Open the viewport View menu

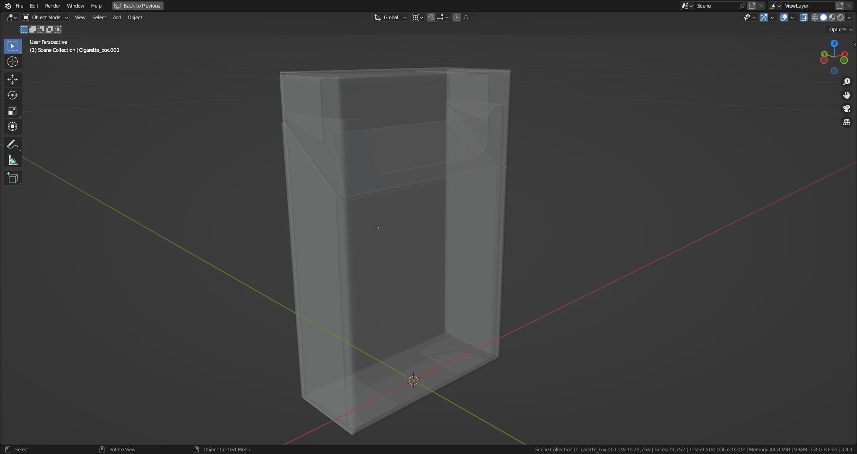(80, 17)
